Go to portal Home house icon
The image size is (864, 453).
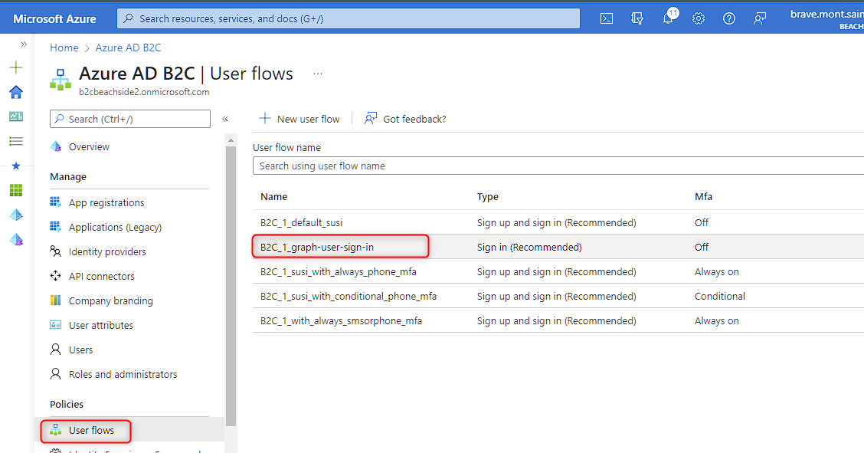point(16,92)
